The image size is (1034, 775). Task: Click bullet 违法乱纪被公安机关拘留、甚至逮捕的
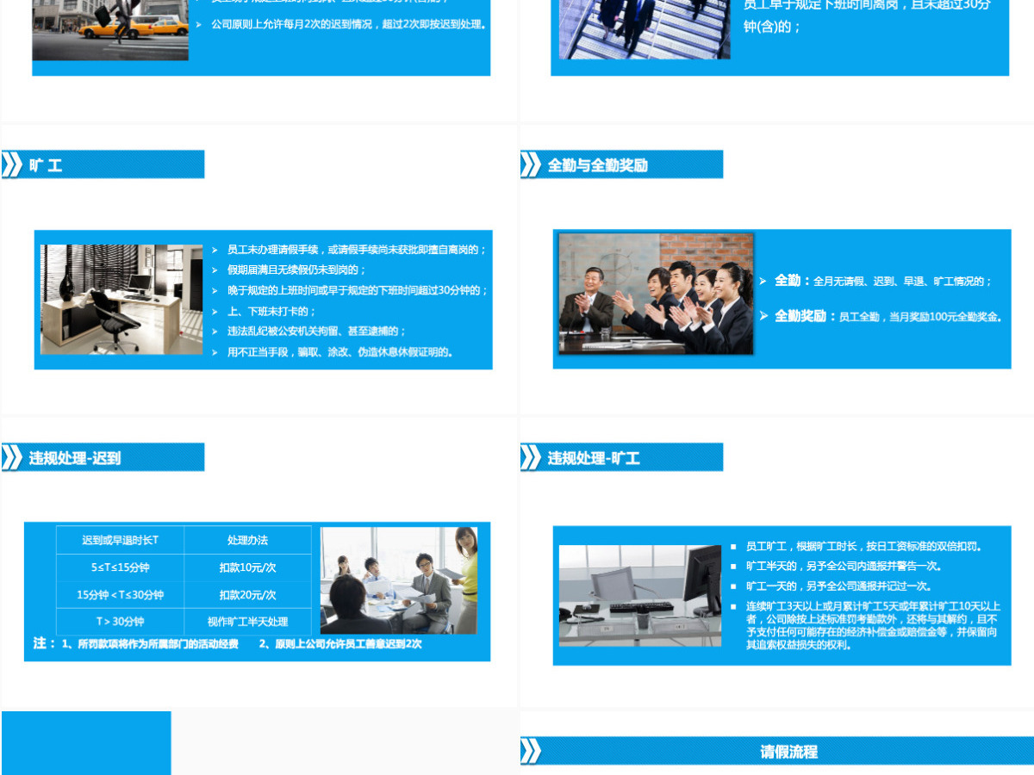coord(316,332)
